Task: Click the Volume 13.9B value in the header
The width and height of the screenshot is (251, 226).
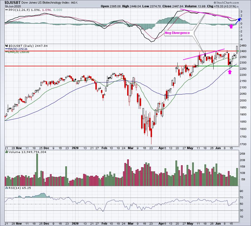Action: pyautogui.click(x=195, y=6)
